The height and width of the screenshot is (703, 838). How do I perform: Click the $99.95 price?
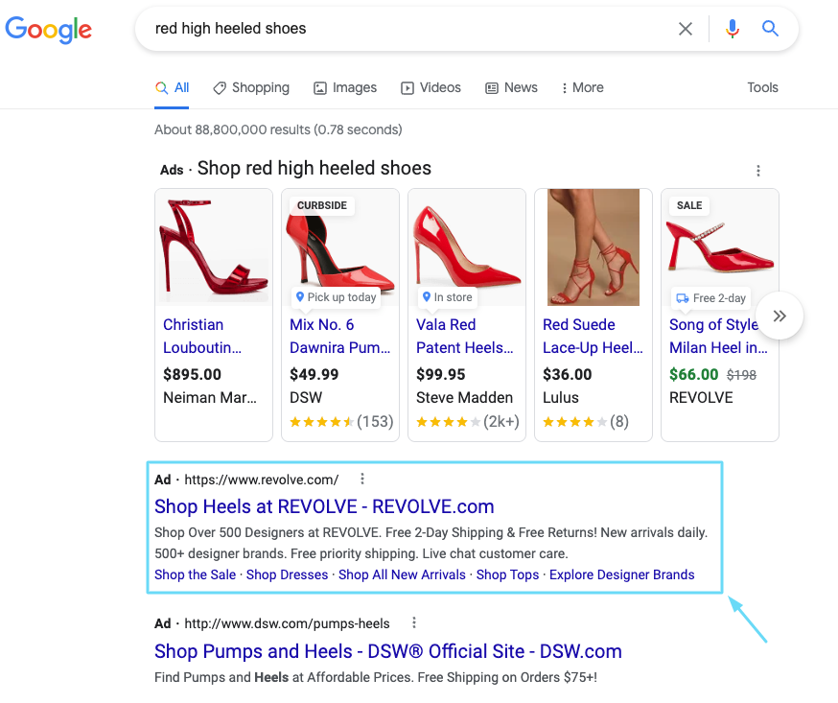[x=441, y=375]
